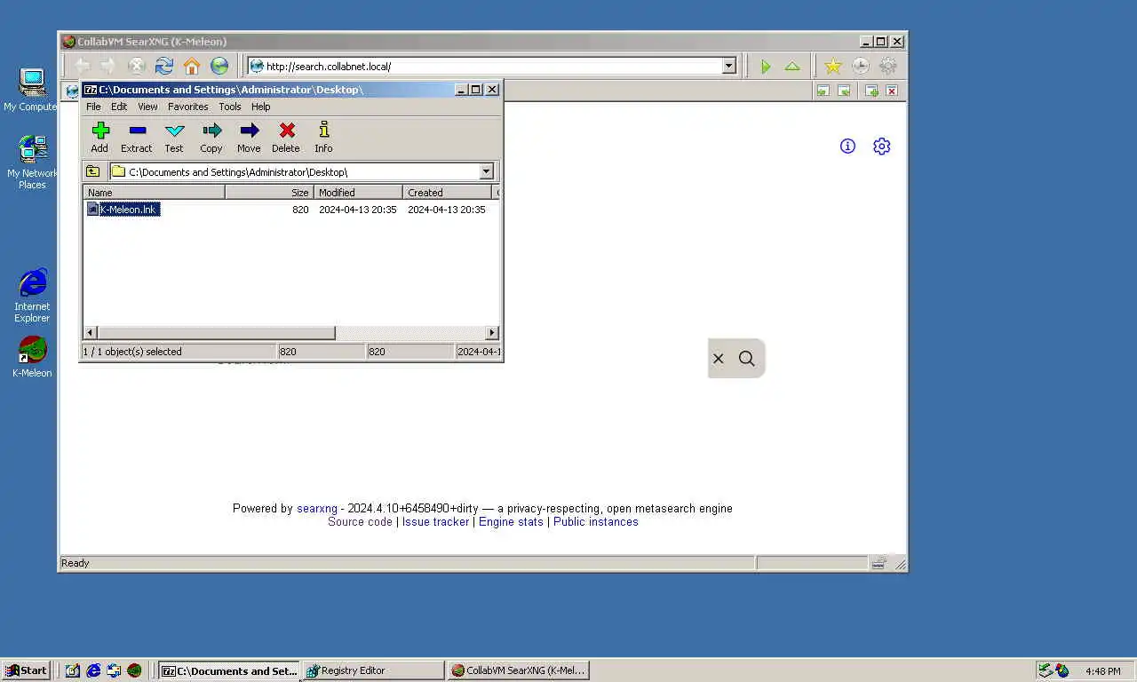Open the Help menu in 7-Zip
This screenshot has height=682, width=1137.
pos(260,107)
